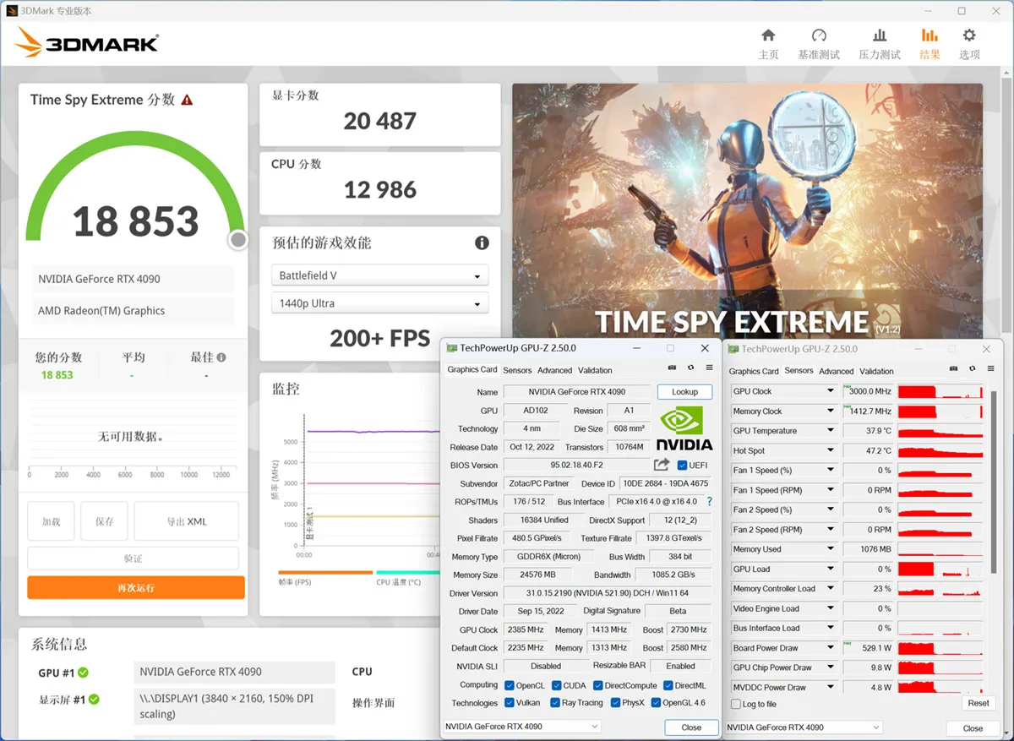Open GPU selector dropdown in Graphics Card GPU-Z
1014x741 pixels.
click(x=522, y=727)
